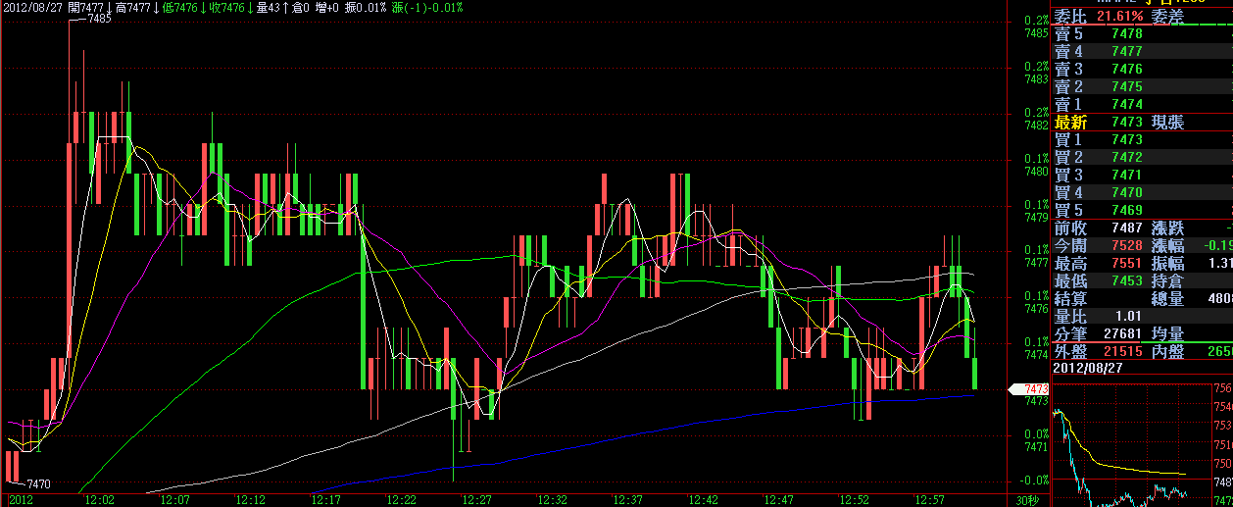Image resolution: width=1233 pixels, height=507 pixels.
Task: Click the 前收 7487 previous close row
Action: tap(1099, 228)
